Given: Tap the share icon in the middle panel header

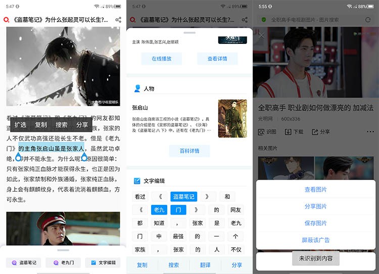Looking at the screenshot, I should click(245, 20).
